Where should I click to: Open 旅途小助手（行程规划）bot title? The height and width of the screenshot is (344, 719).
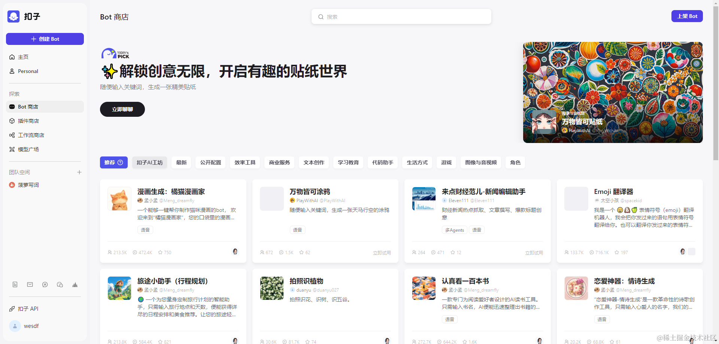click(173, 281)
